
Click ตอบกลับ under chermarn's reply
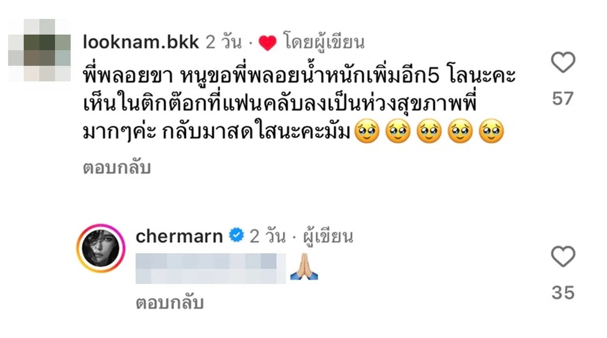[170, 302]
